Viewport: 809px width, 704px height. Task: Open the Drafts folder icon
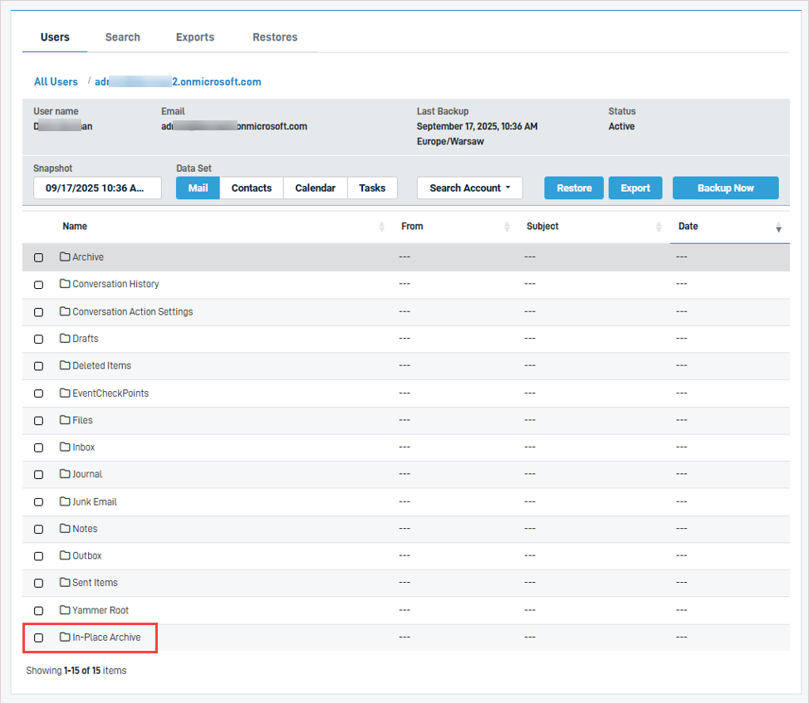pyautogui.click(x=65, y=338)
